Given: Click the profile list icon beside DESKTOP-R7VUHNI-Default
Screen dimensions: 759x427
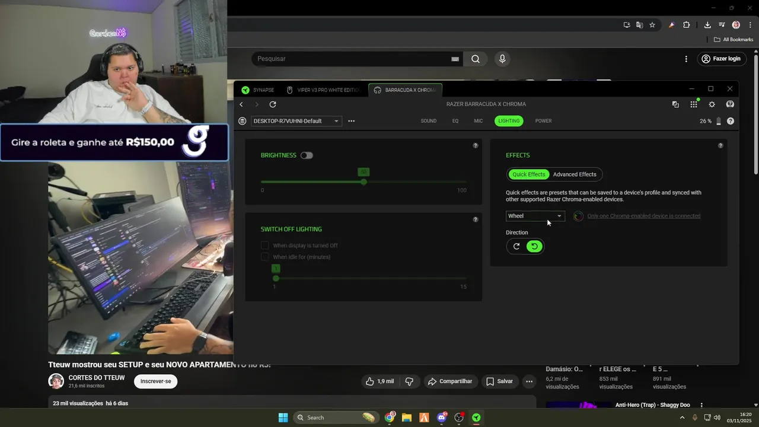Looking at the screenshot, I should (242, 121).
